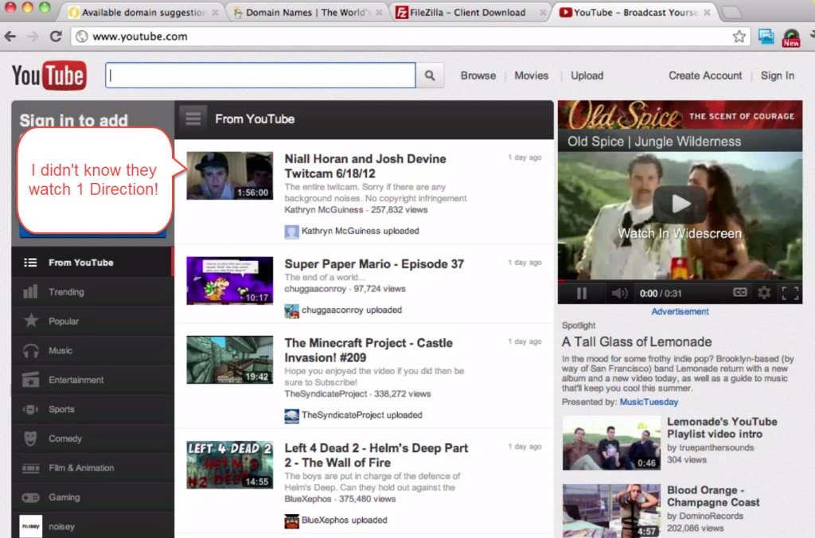This screenshot has width=815, height=538.
Task: Select Film & Animation category
Action: [x=92, y=468]
